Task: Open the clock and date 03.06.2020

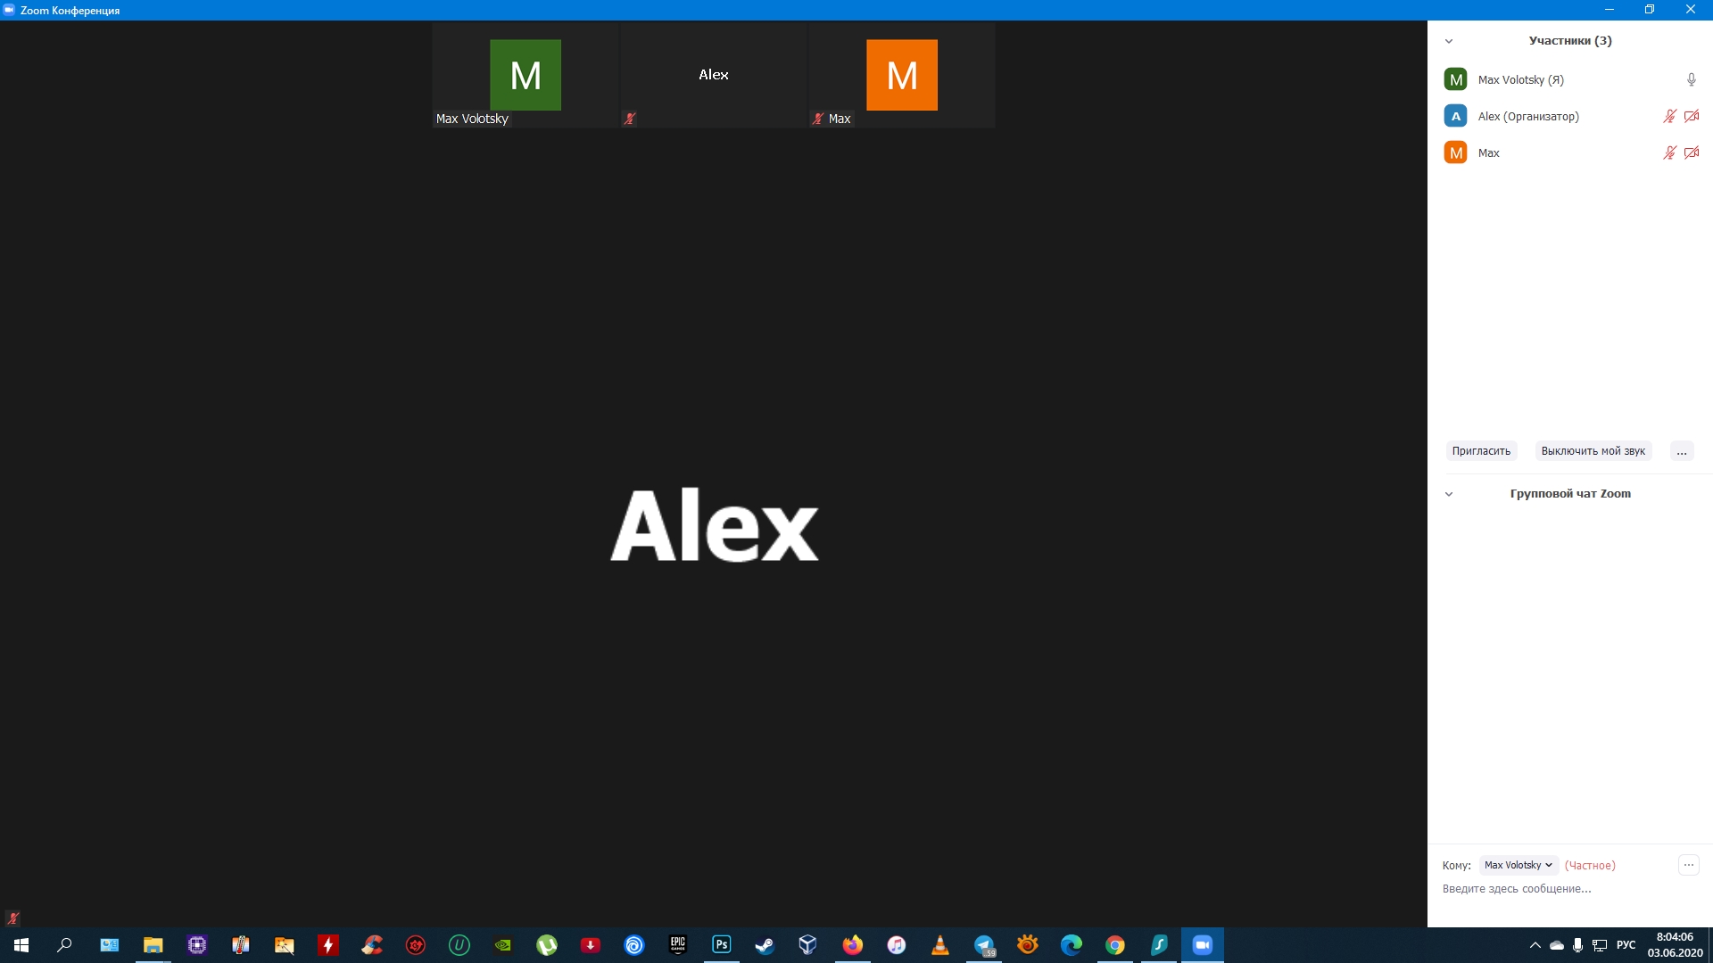Action: [1675, 945]
